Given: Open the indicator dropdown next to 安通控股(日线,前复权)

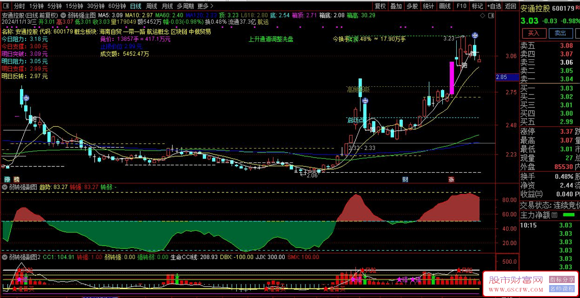Looking at the screenshot, I should (63, 15).
